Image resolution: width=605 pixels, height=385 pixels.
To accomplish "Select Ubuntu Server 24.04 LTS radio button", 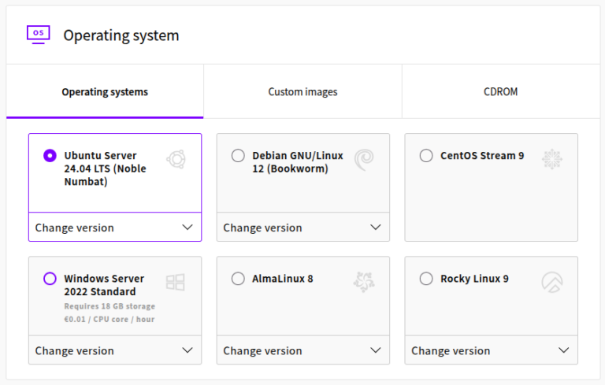I will (x=50, y=156).
